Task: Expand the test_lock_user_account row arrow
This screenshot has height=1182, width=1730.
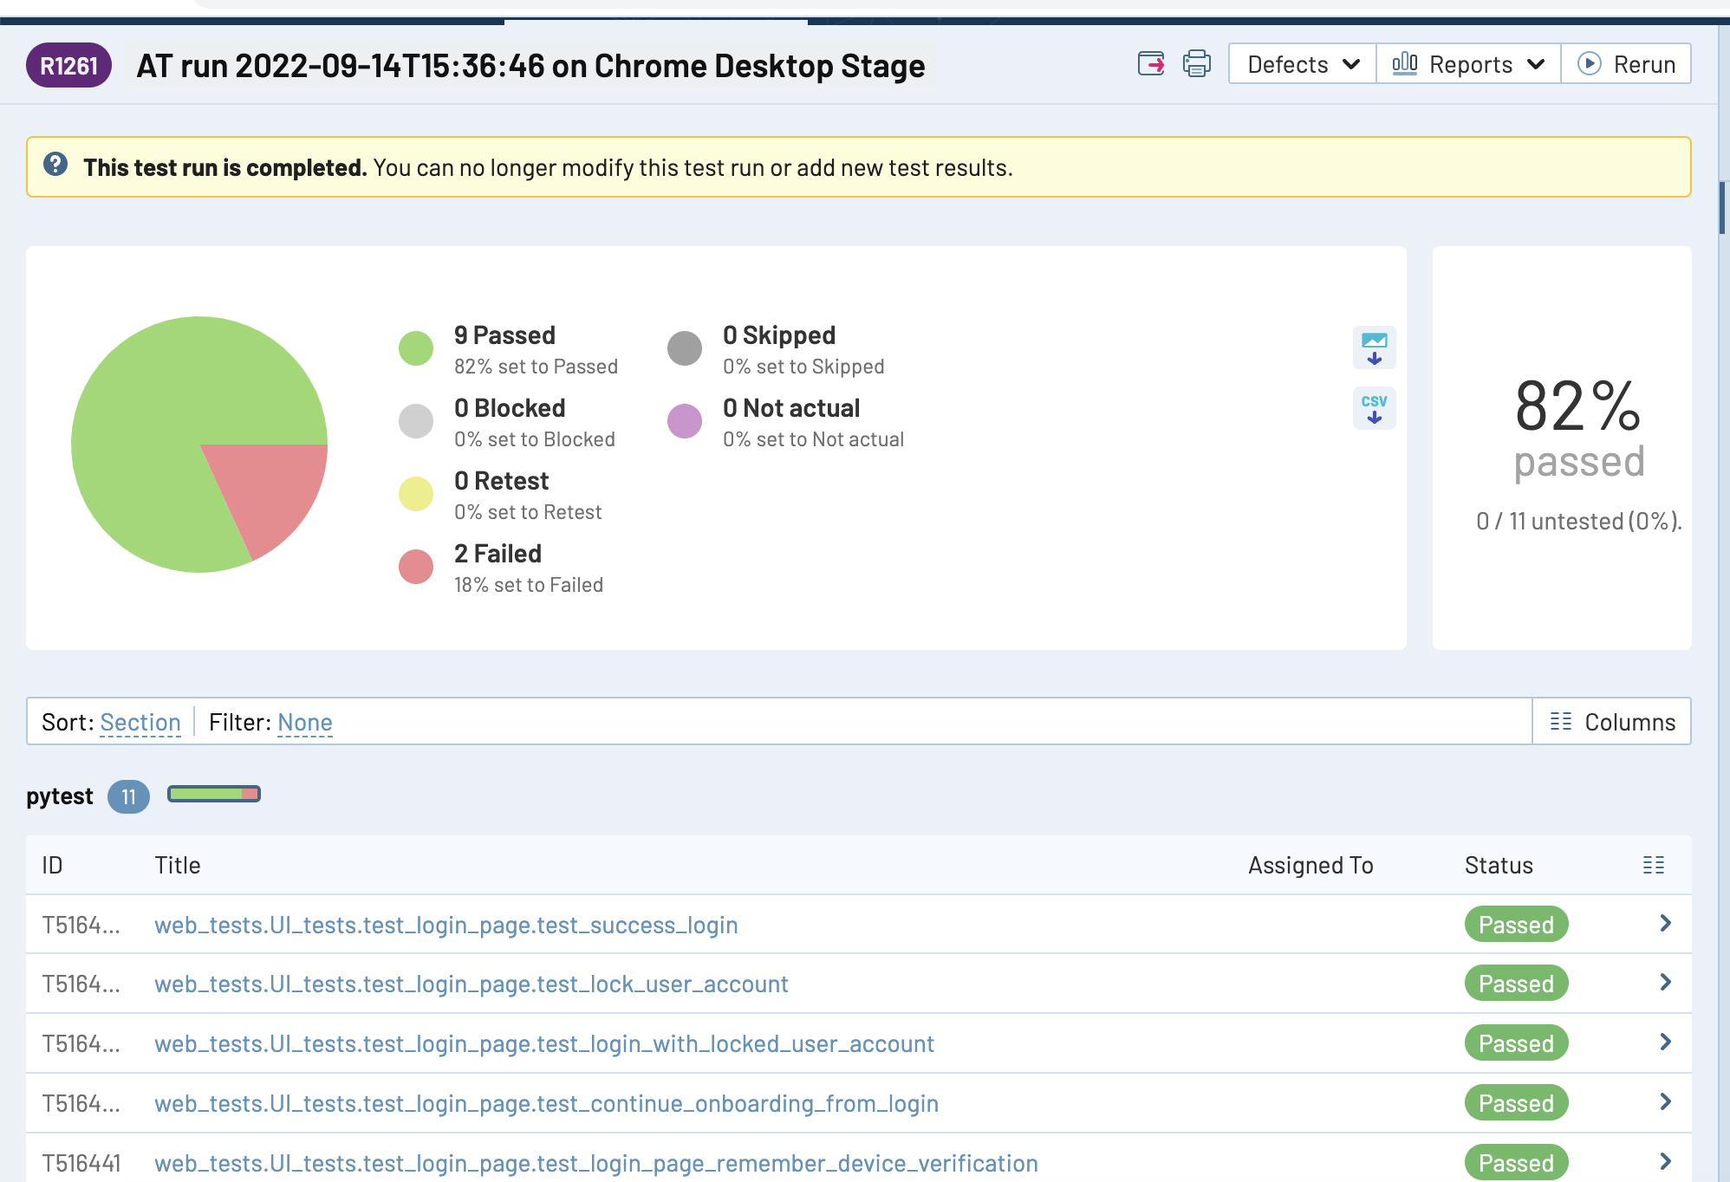Action: (x=1665, y=983)
